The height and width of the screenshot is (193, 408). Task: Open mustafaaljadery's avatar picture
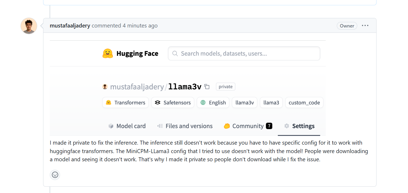tap(29, 26)
